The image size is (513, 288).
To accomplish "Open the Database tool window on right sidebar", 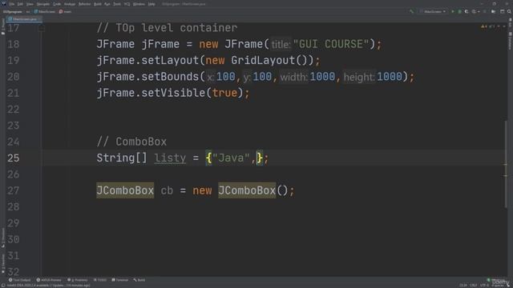I will click(x=510, y=41).
